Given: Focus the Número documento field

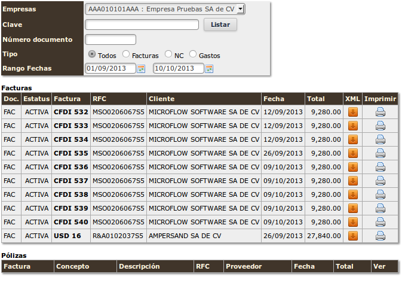Looking at the screenshot, I should coord(111,39).
